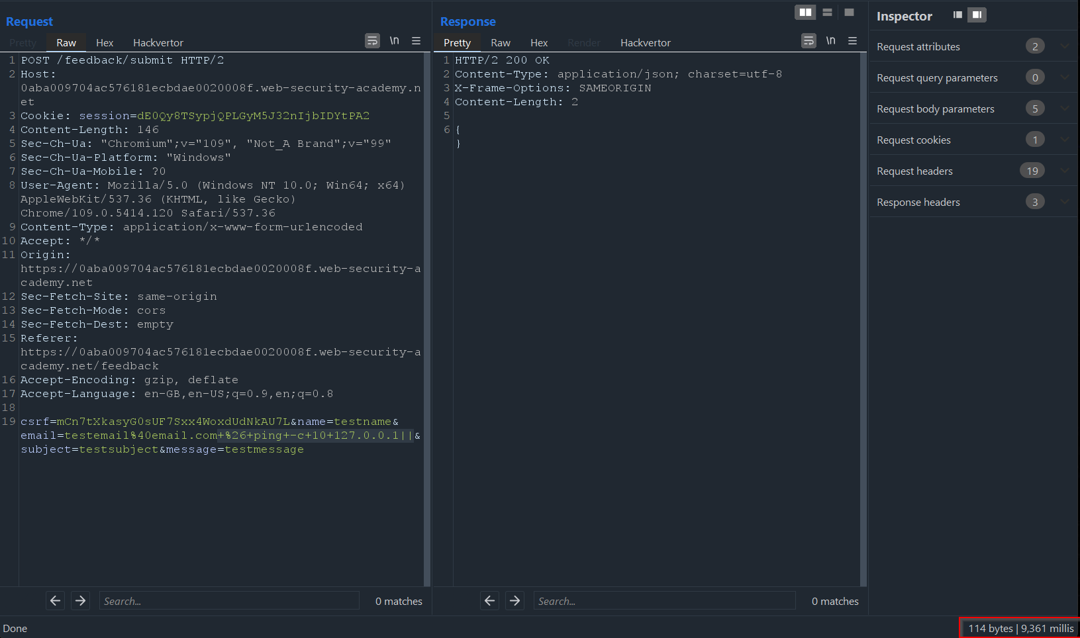Toggle word wrap in Request panel
Image resolution: width=1080 pixels, height=638 pixels.
pyautogui.click(x=373, y=41)
